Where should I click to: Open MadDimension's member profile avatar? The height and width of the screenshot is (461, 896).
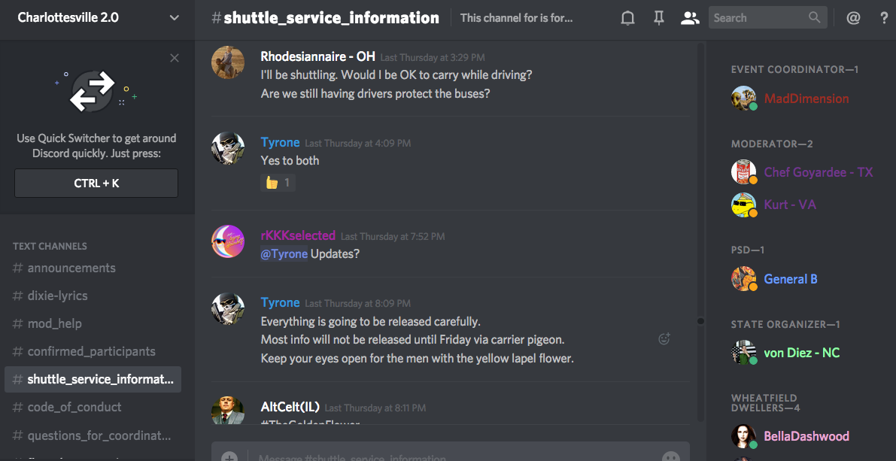(743, 99)
